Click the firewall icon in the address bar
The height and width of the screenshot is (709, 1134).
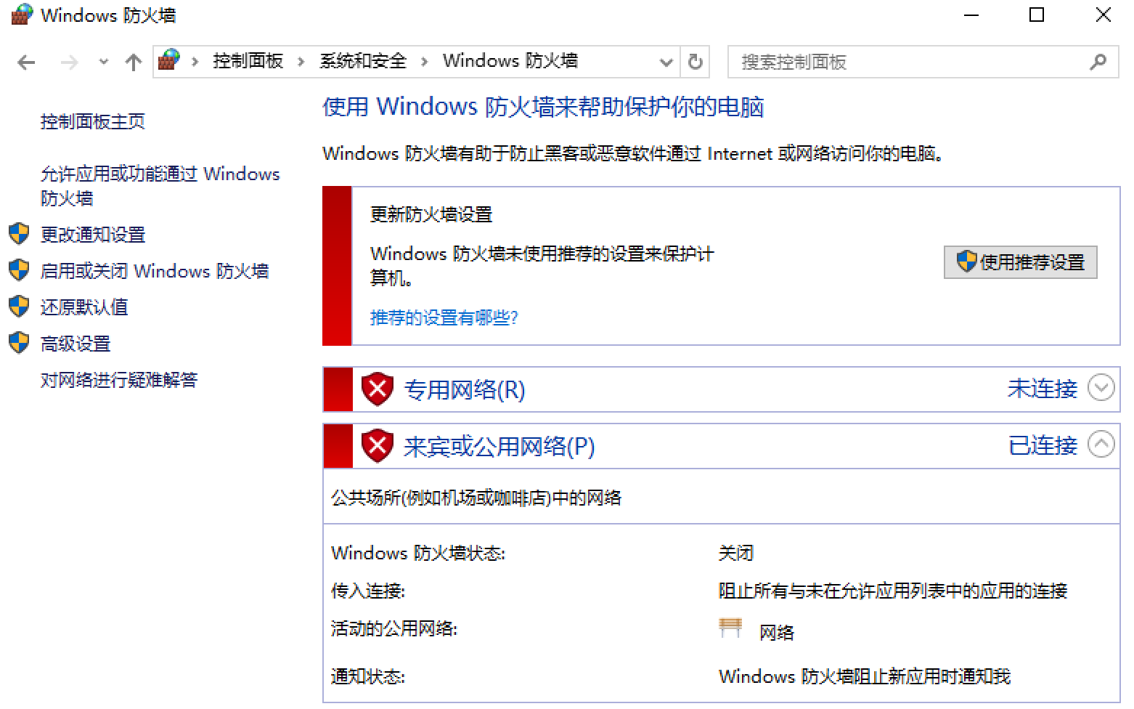coord(169,61)
